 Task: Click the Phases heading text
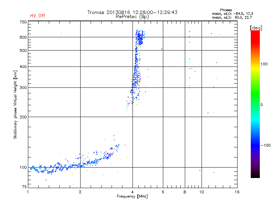coord(227,10)
